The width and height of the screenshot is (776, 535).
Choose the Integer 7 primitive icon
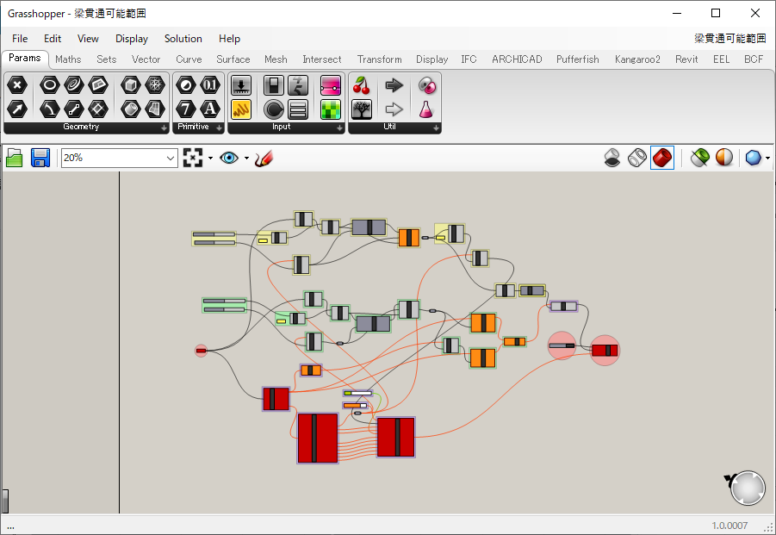[x=185, y=109]
